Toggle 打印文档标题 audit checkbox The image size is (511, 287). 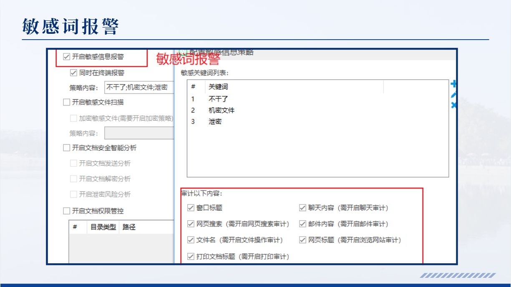(x=191, y=257)
